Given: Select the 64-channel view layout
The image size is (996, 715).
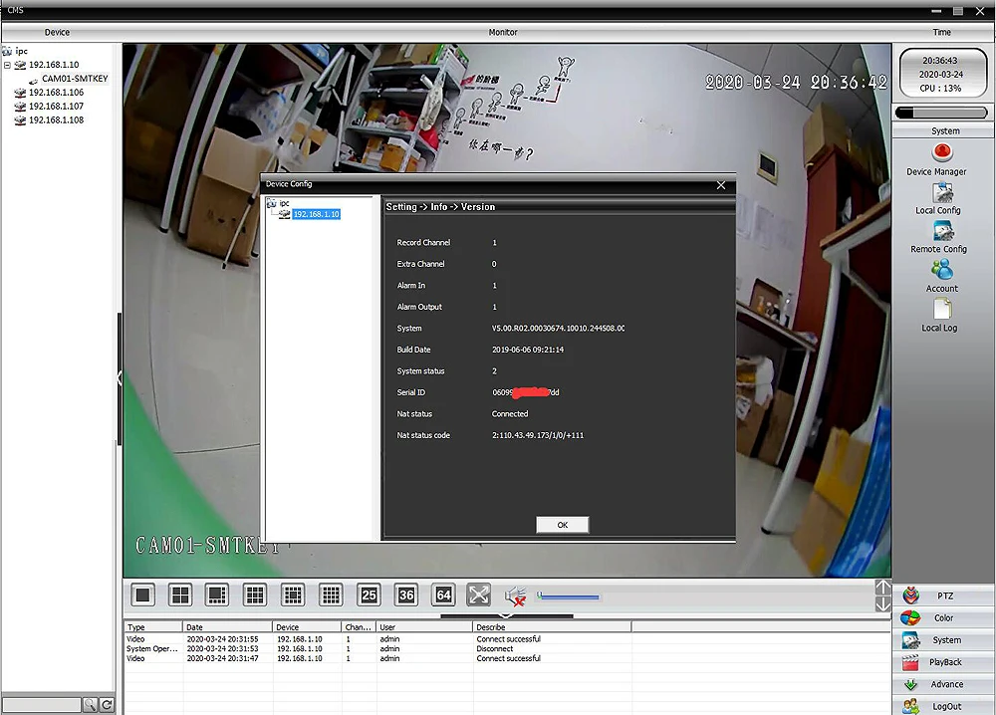Looking at the screenshot, I should coord(443,595).
